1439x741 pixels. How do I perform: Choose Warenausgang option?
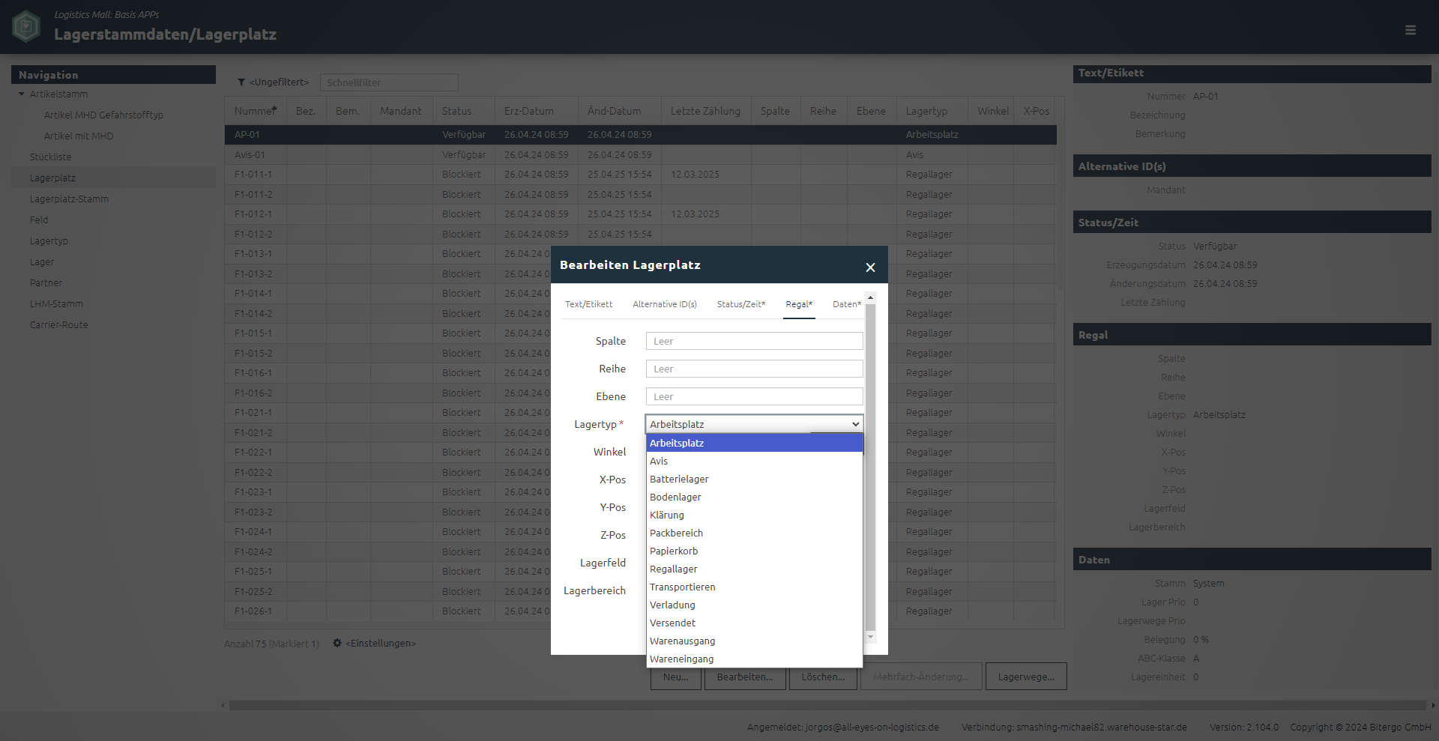point(754,641)
